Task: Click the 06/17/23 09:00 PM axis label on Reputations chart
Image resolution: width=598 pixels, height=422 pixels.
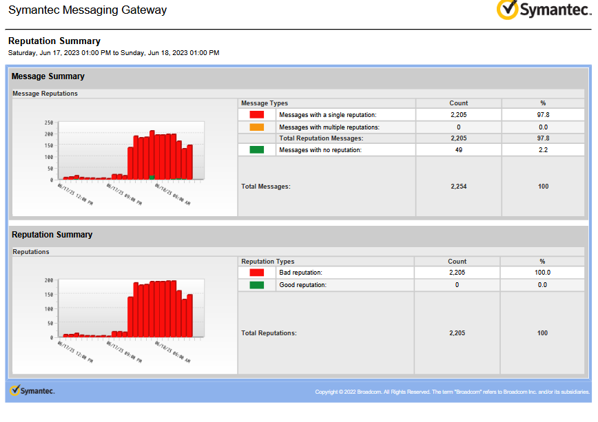Action: coord(124,352)
